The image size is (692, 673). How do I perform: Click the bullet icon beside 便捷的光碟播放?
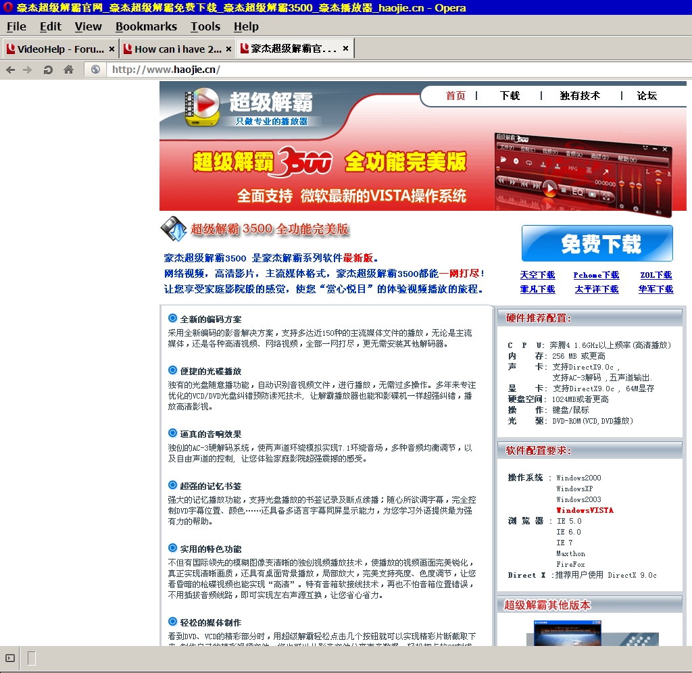pos(172,370)
